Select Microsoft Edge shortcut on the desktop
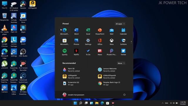Viewport: 188px width, 106px height. tap(5, 54)
